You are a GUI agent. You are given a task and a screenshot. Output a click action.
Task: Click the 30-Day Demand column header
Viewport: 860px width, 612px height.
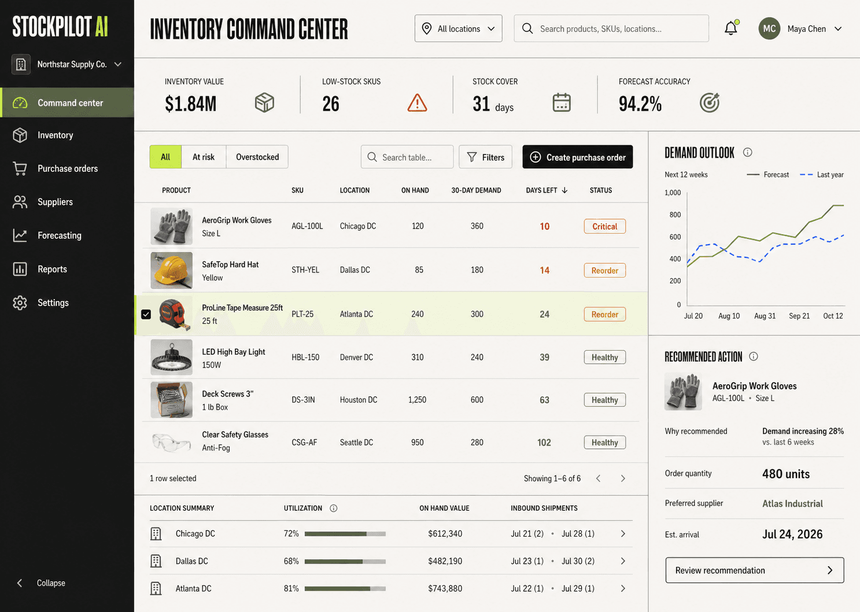tap(476, 190)
